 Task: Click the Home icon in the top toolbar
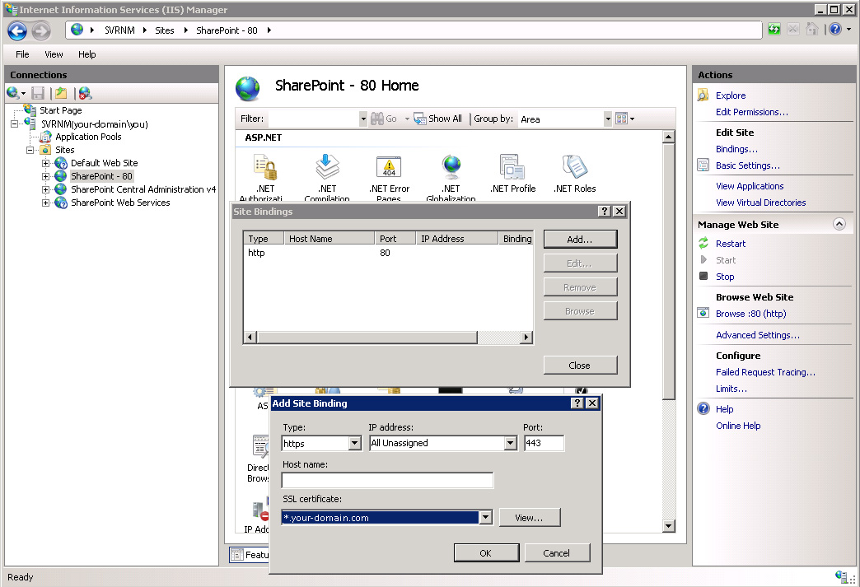812,30
